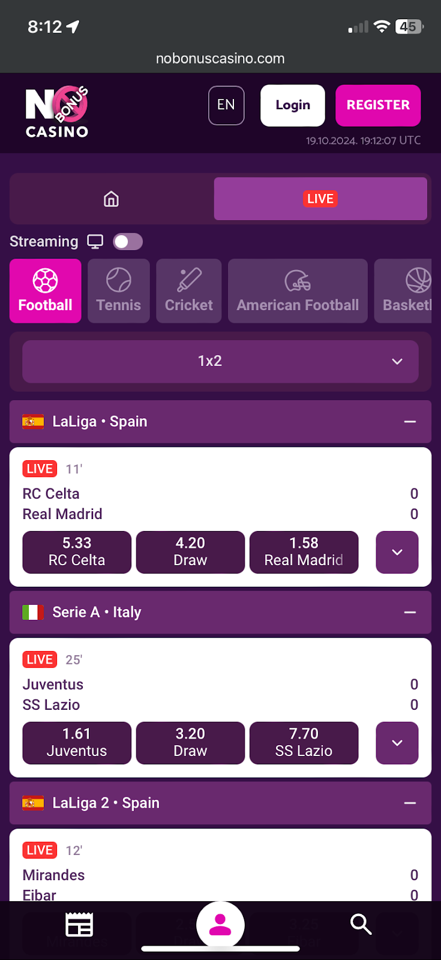Bet on Real Madrid at 1.58 odds

[x=304, y=552]
